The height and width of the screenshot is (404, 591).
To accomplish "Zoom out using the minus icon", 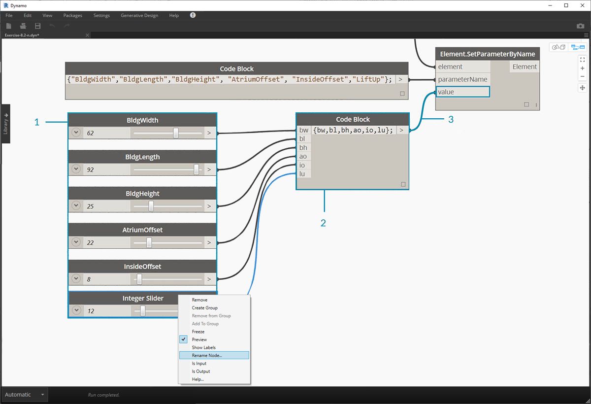I will pyautogui.click(x=583, y=76).
